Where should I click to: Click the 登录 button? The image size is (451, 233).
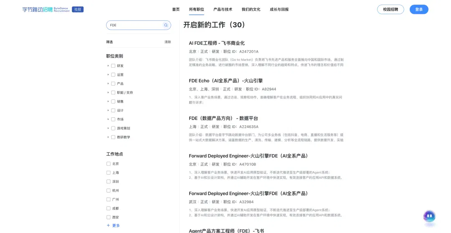click(x=419, y=10)
